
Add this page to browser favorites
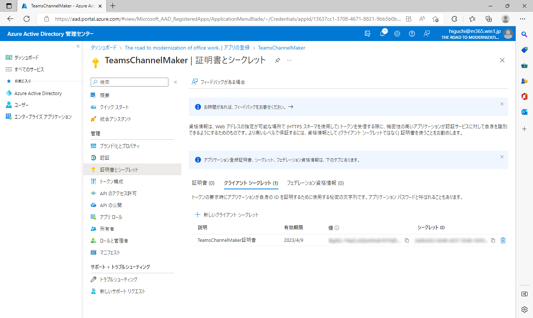435,19
